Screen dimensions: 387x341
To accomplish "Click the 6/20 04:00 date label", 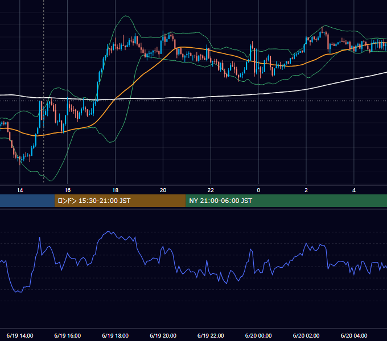I will pos(354,335).
